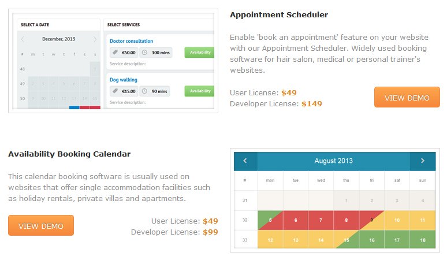Select August 13 in the booking calendar
This screenshot has height=260, width=447.
(x=296, y=240)
